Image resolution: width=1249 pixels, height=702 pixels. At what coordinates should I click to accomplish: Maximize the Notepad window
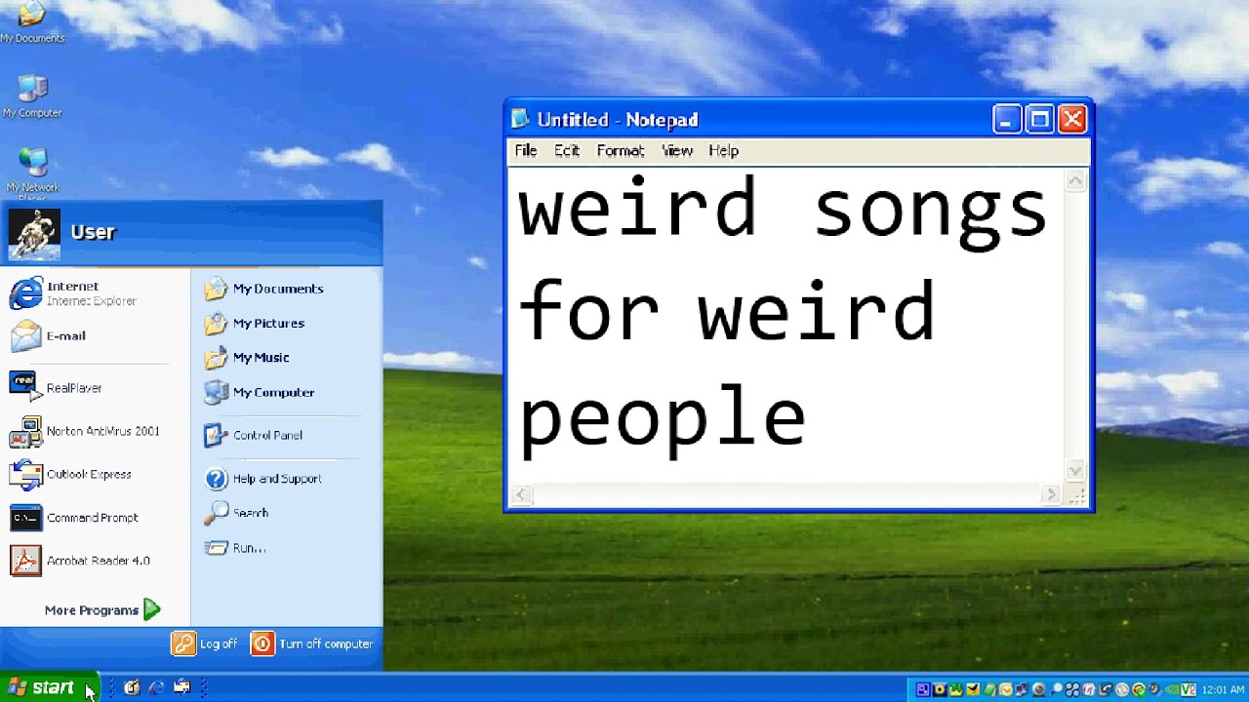coord(1040,120)
